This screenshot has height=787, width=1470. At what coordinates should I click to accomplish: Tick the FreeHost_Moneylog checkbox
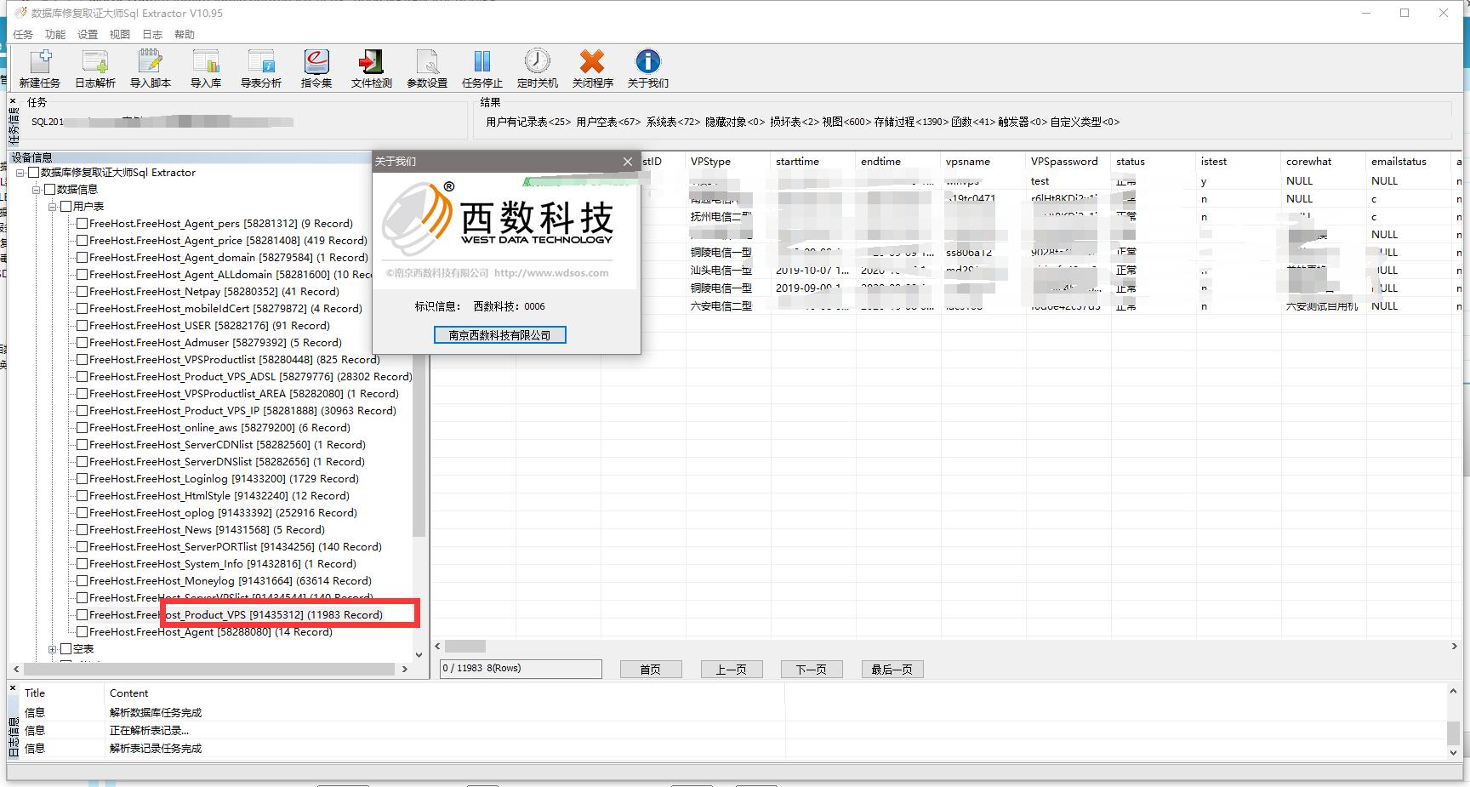(x=83, y=580)
